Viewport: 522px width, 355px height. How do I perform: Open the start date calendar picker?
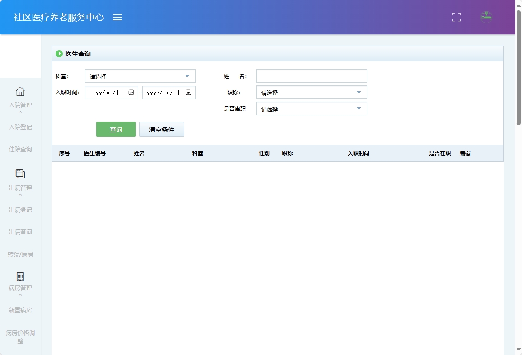(132, 92)
